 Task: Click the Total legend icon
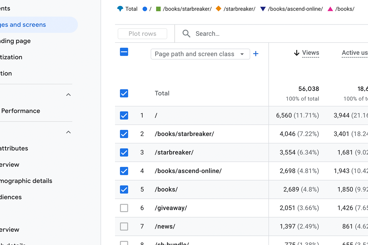click(x=120, y=9)
